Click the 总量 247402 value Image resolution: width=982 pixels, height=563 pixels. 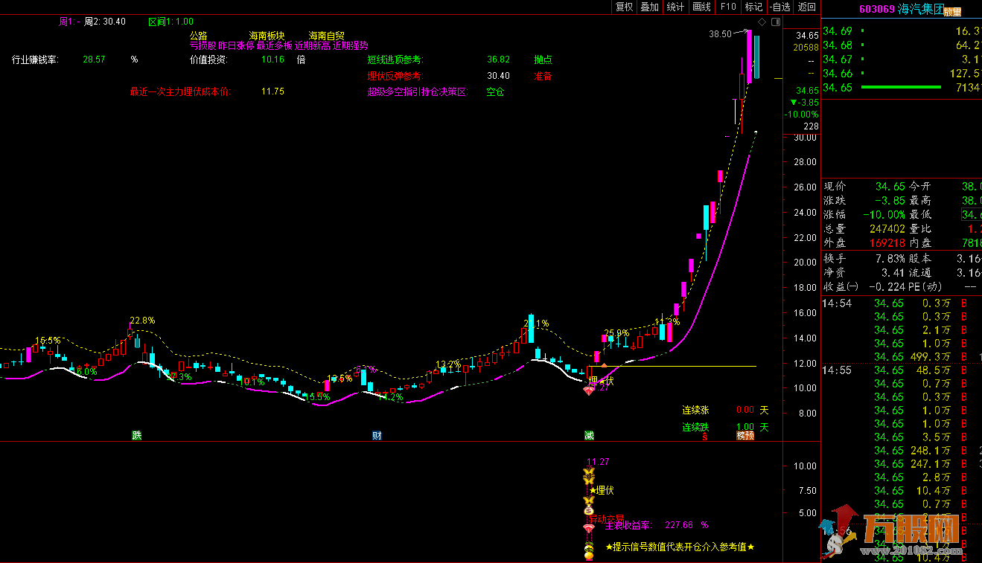click(x=887, y=229)
